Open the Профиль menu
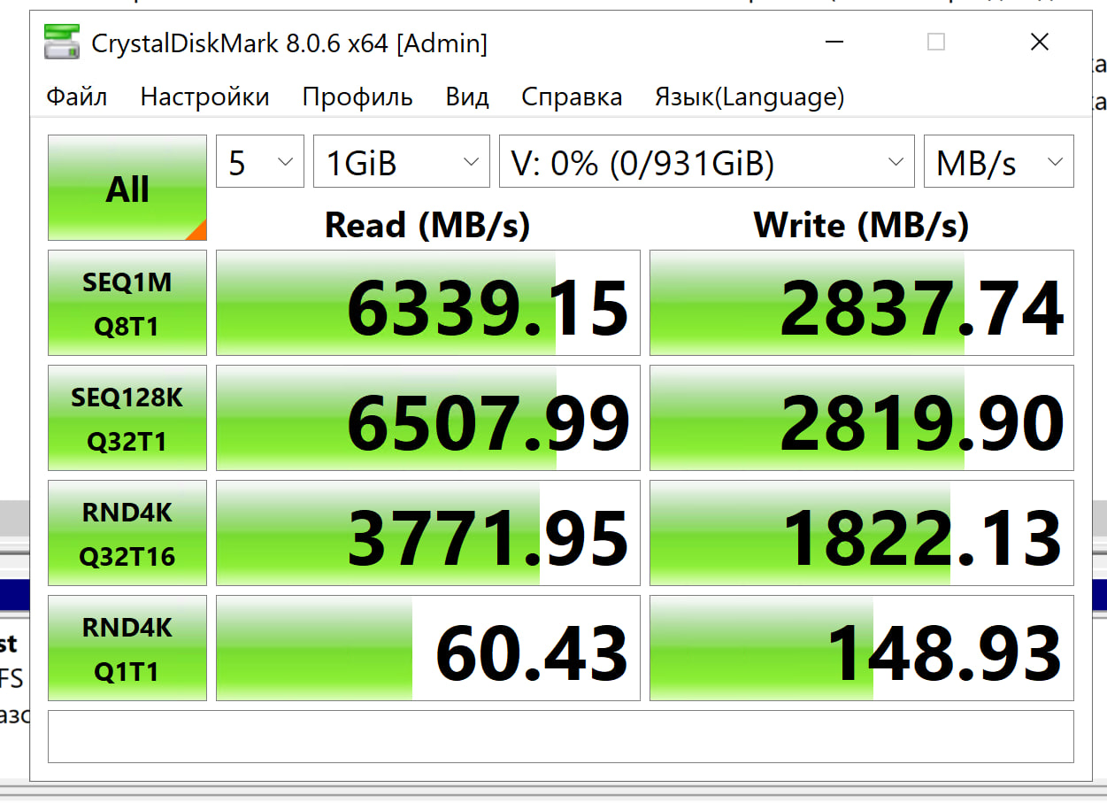 pyautogui.click(x=357, y=97)
